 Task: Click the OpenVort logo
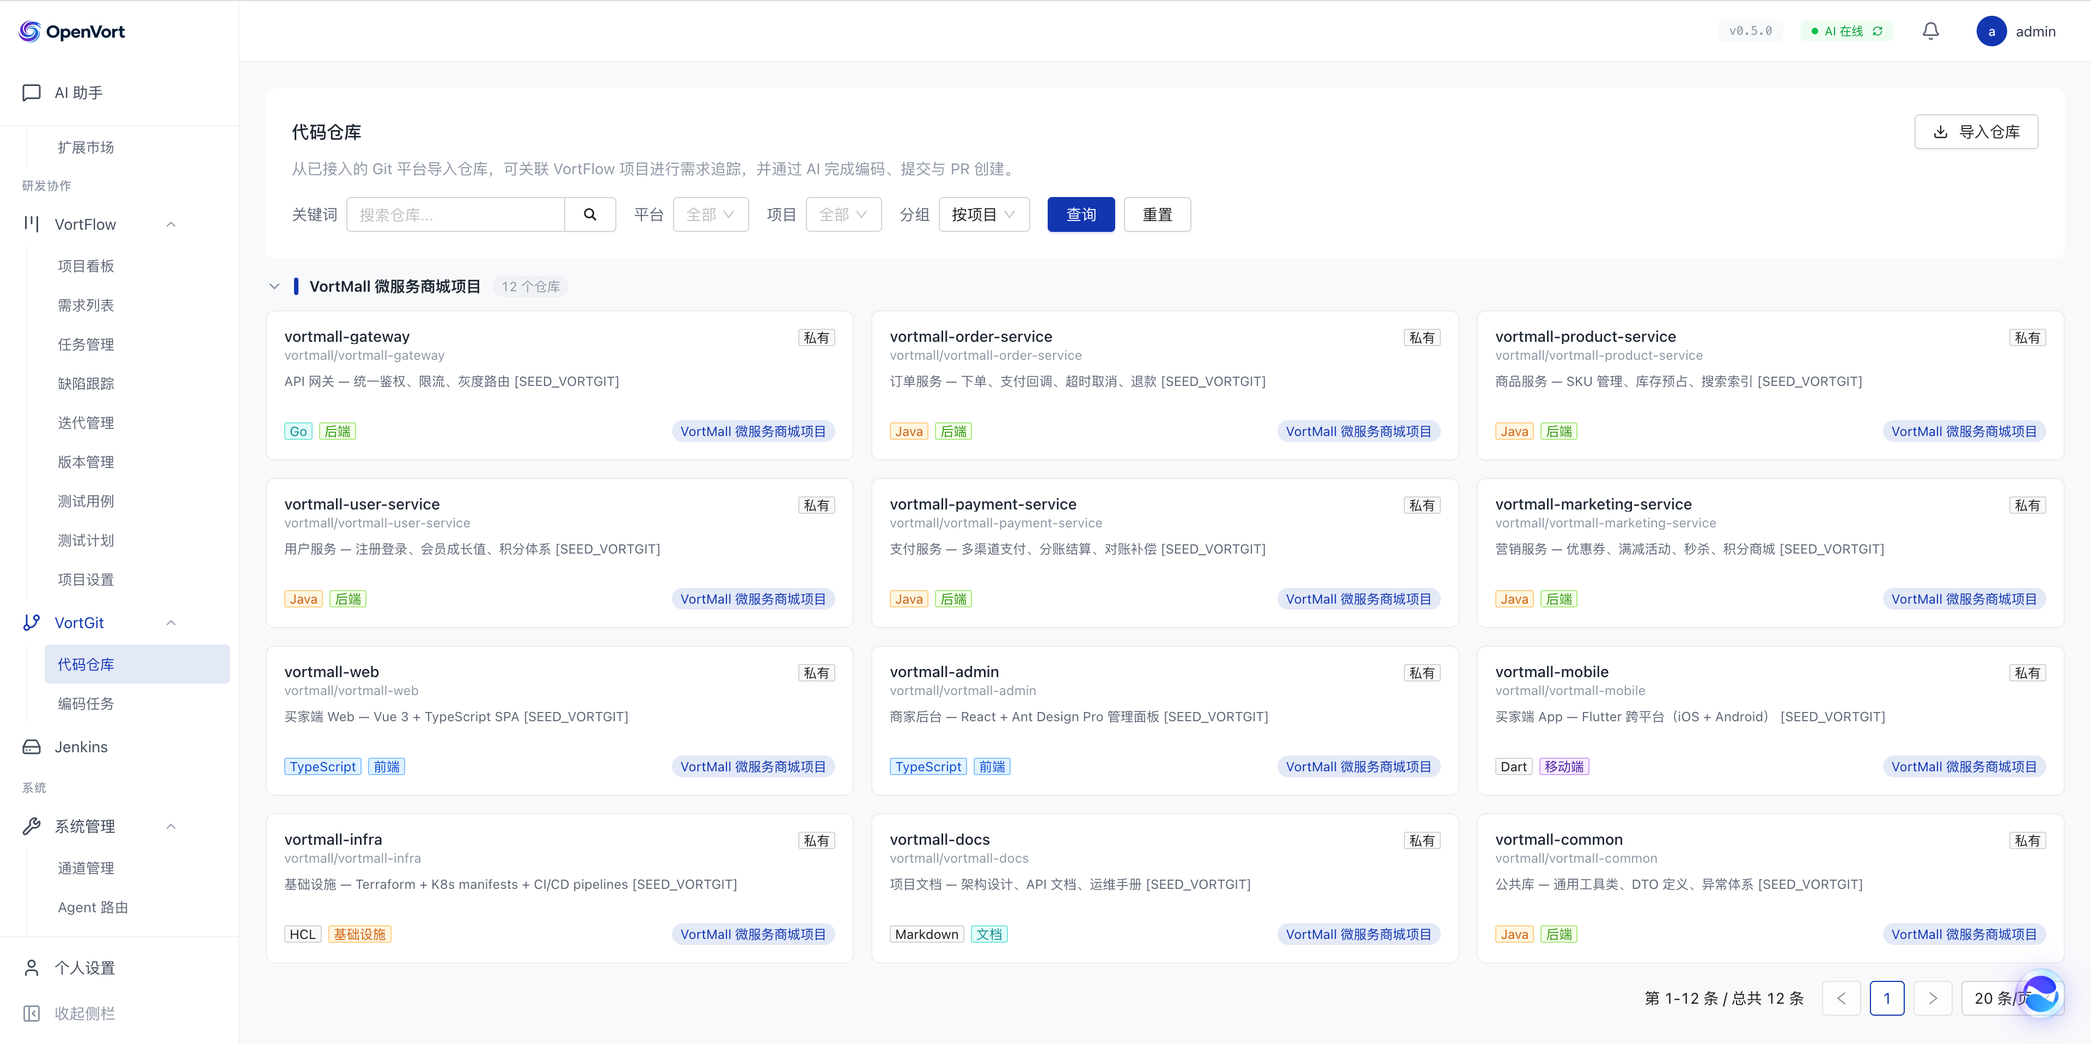pyautogui.click(x=30, y=31)
